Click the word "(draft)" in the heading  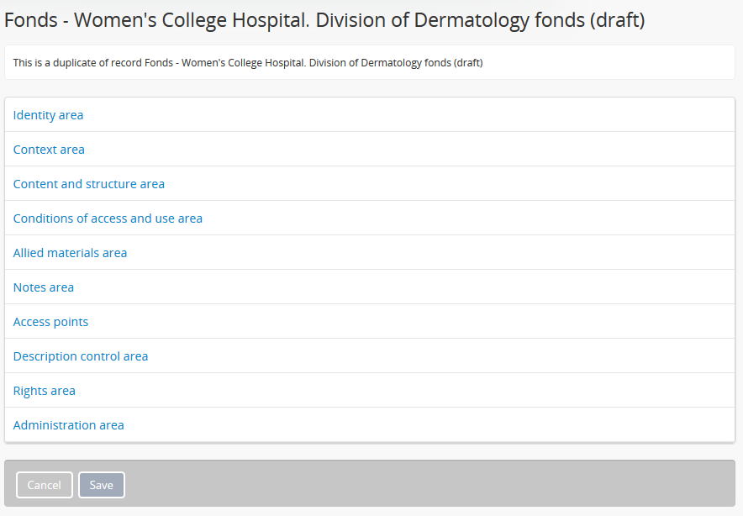pos(616,21)
